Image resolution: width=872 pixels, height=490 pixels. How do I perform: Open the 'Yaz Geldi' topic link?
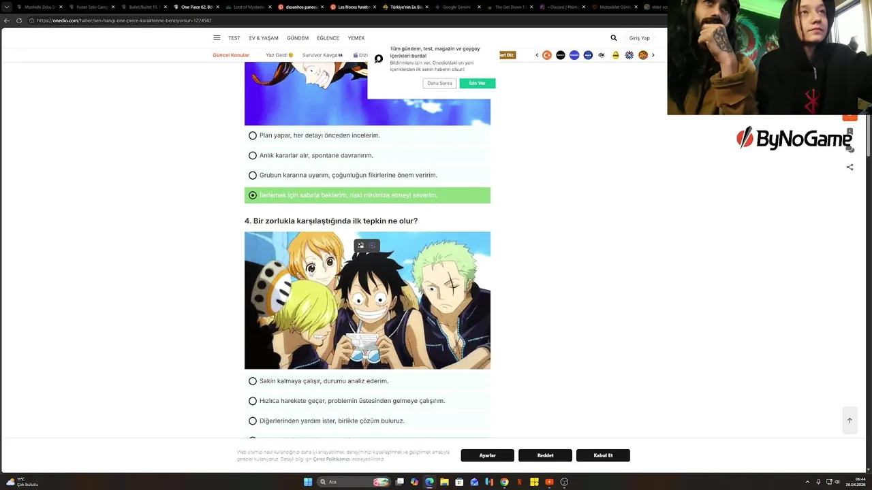(x=279, y=55)
